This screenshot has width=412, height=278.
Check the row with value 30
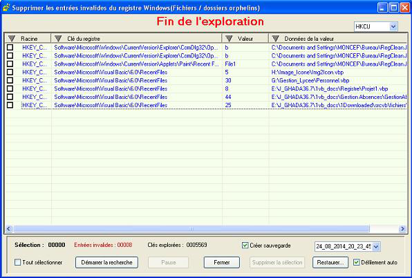click(10, 80)
